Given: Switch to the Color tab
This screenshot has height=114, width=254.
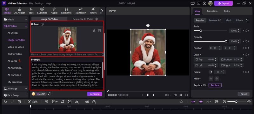Looking at the screenshot, I should tap(227, 11).
